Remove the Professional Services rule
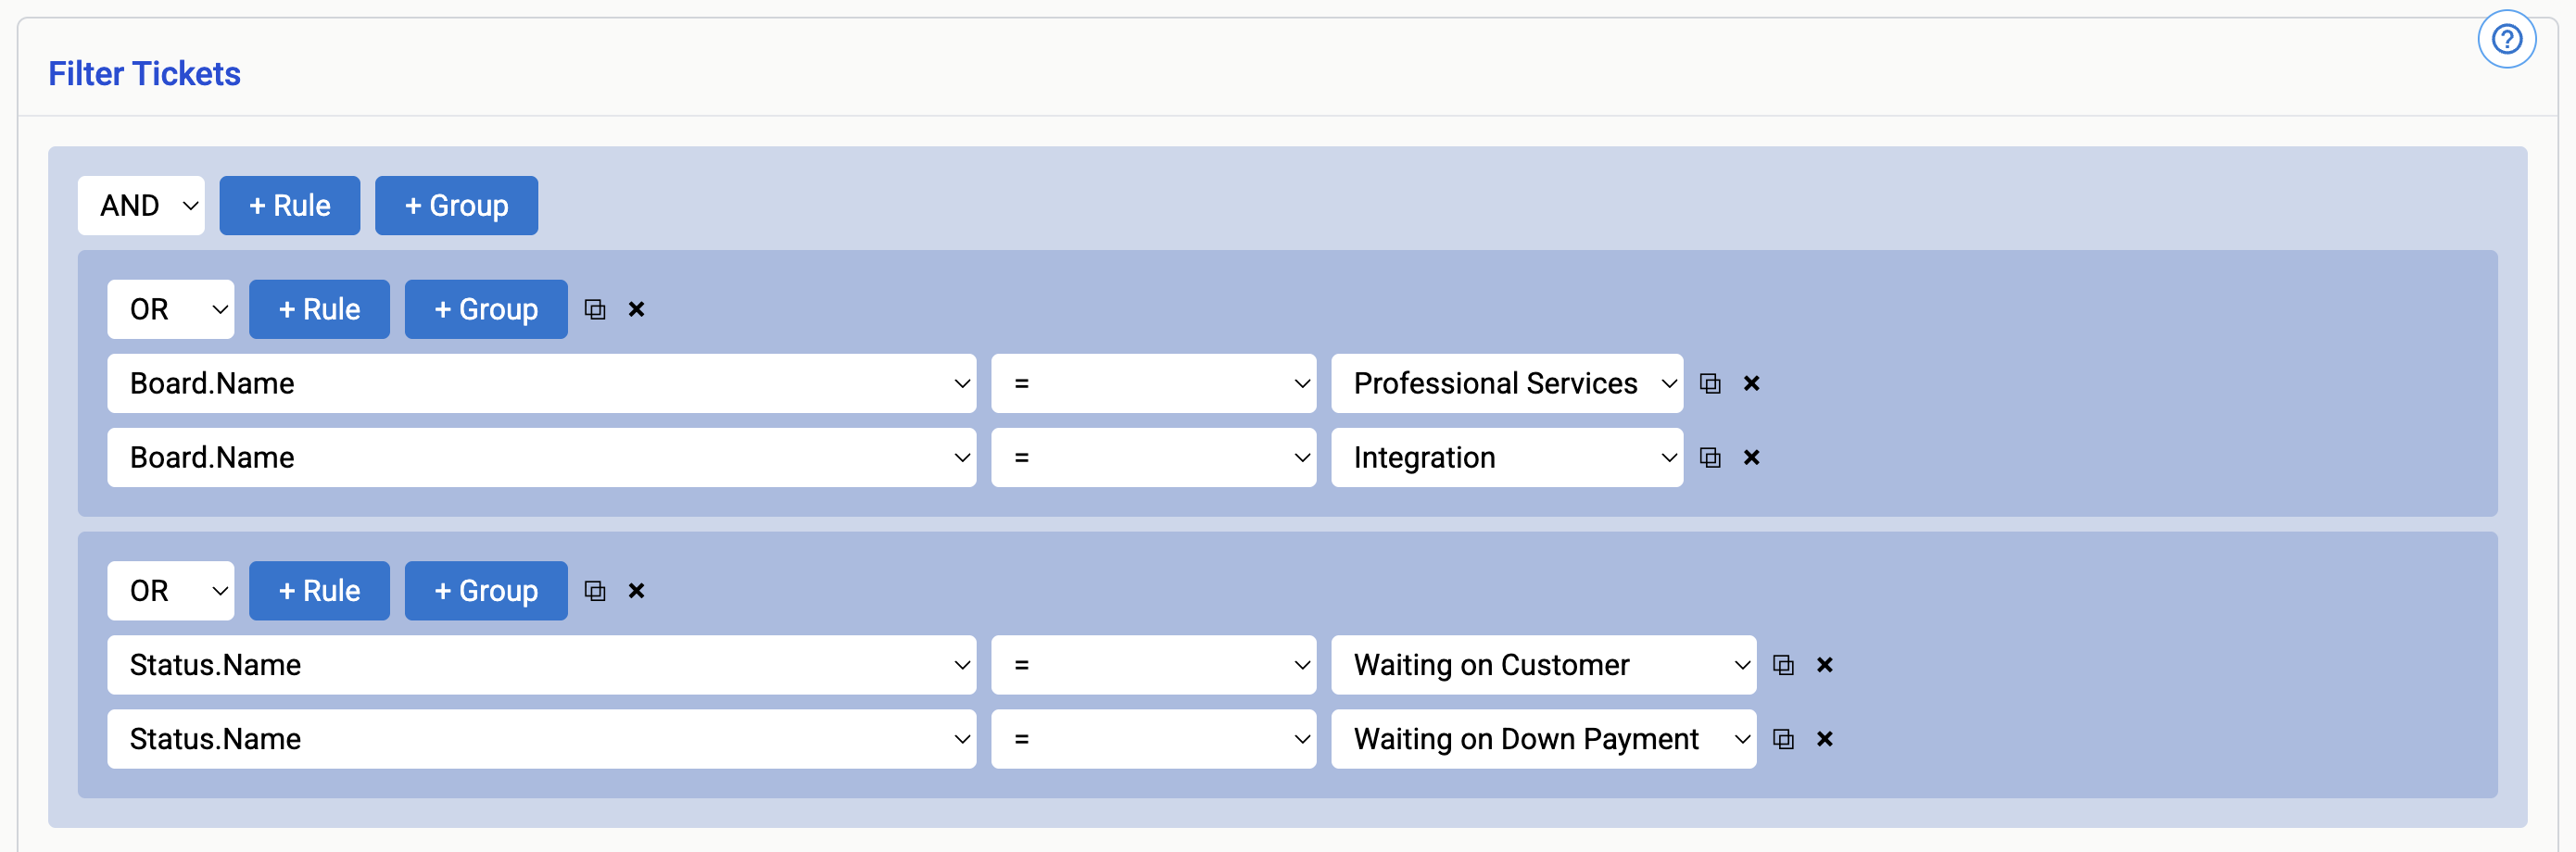 point(1751,384)
